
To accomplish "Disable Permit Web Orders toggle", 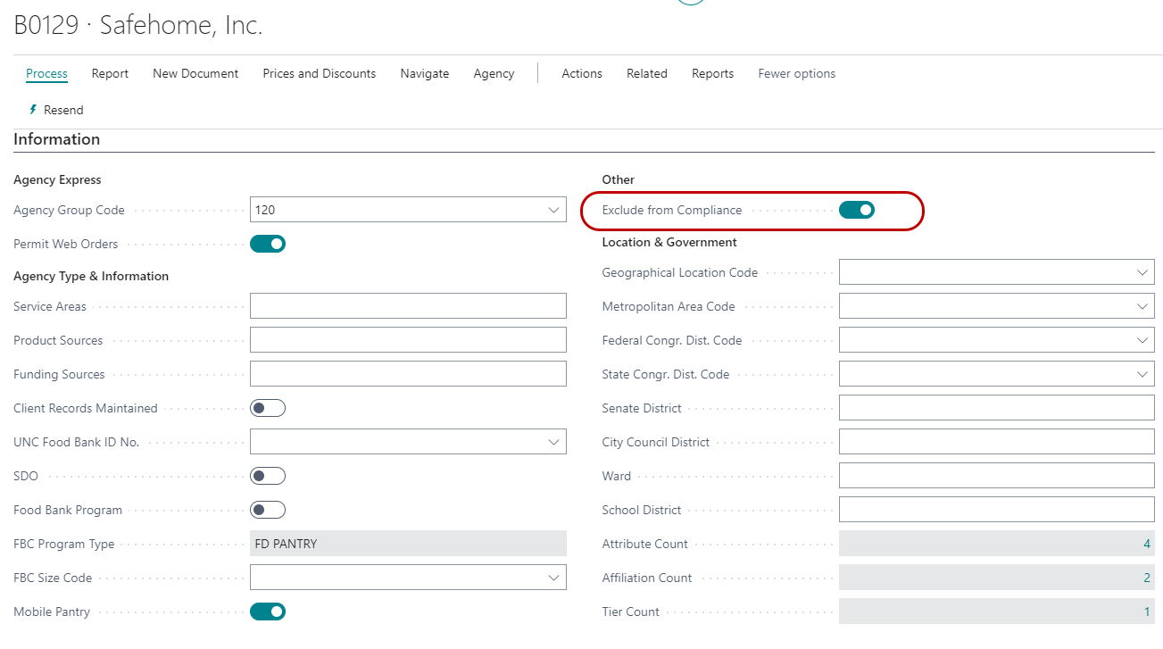I will click(x=267, y=244).
